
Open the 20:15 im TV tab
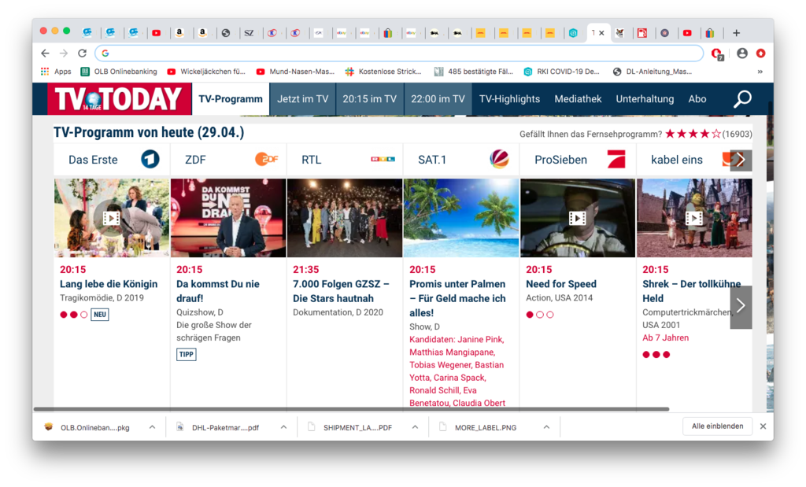pyautogui.click(x=370, y=98)
